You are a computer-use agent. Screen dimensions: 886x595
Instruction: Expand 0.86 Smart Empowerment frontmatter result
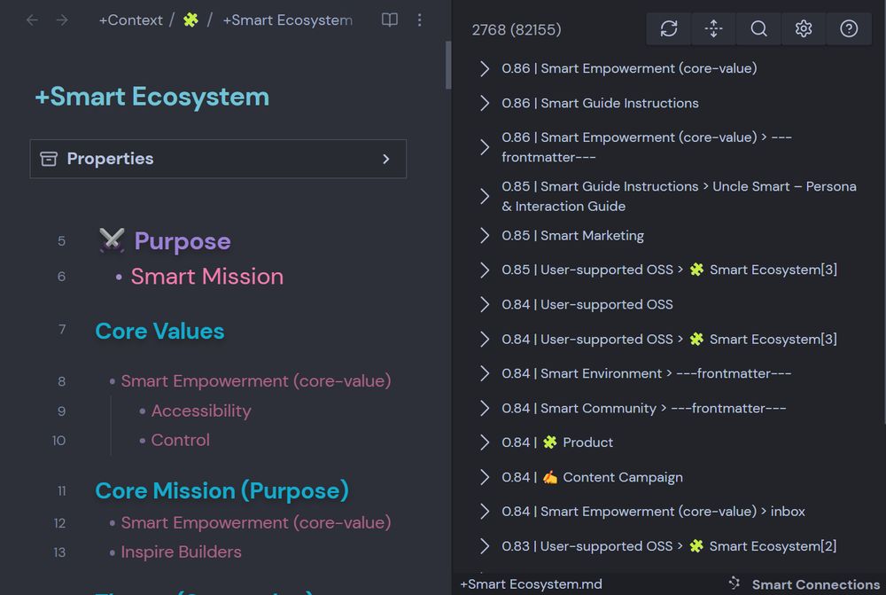point(485,147)
